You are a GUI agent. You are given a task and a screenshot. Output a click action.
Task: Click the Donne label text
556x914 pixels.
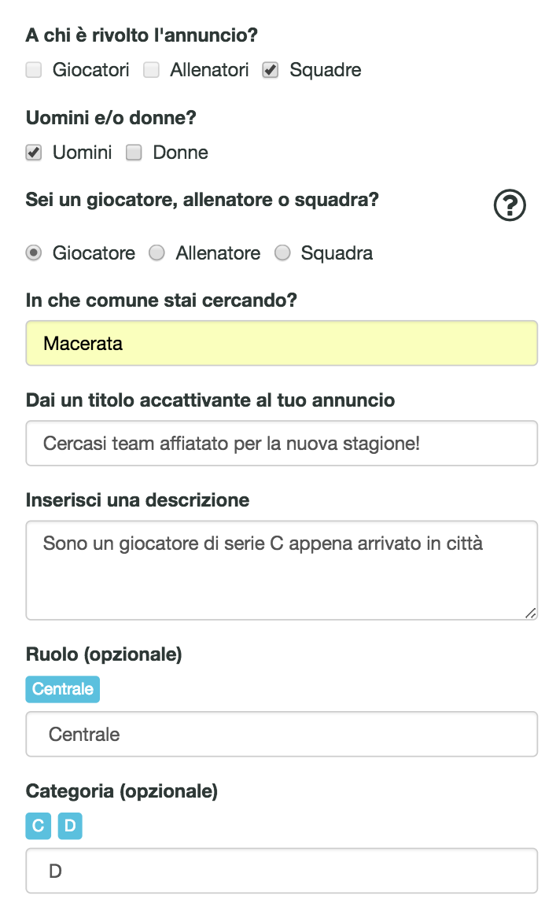pos(180,153)
